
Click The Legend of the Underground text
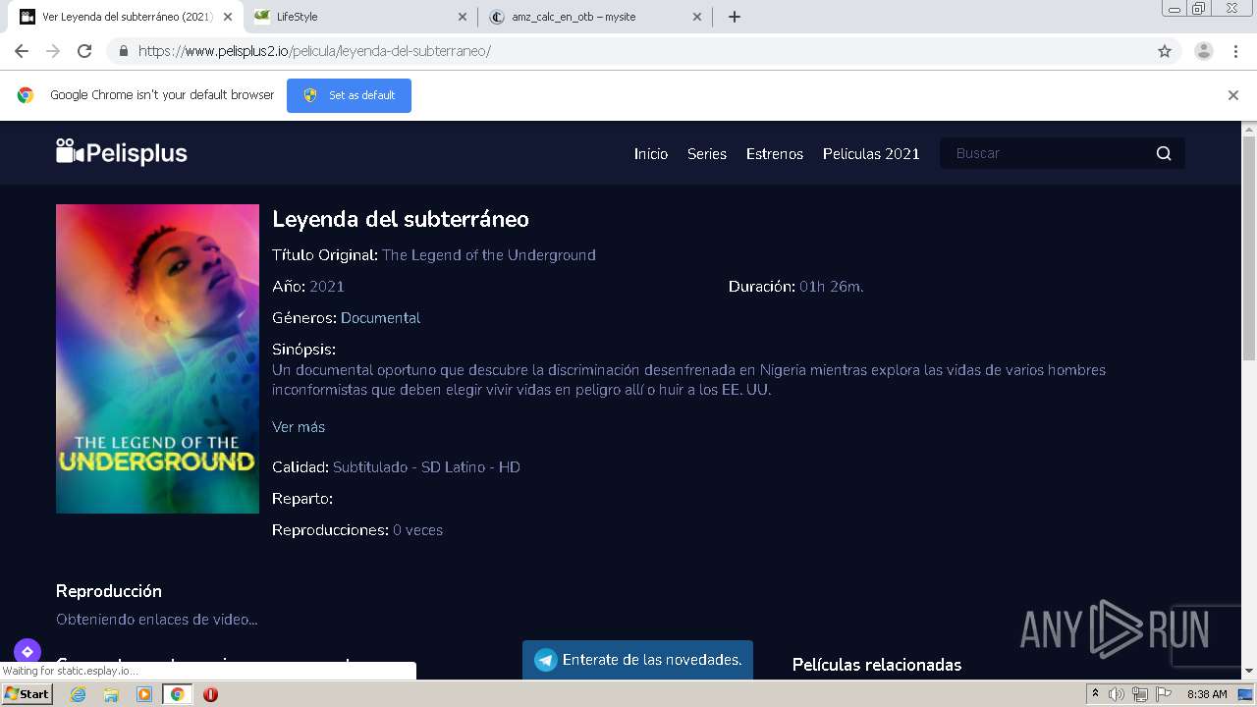[x=489, y=255]
